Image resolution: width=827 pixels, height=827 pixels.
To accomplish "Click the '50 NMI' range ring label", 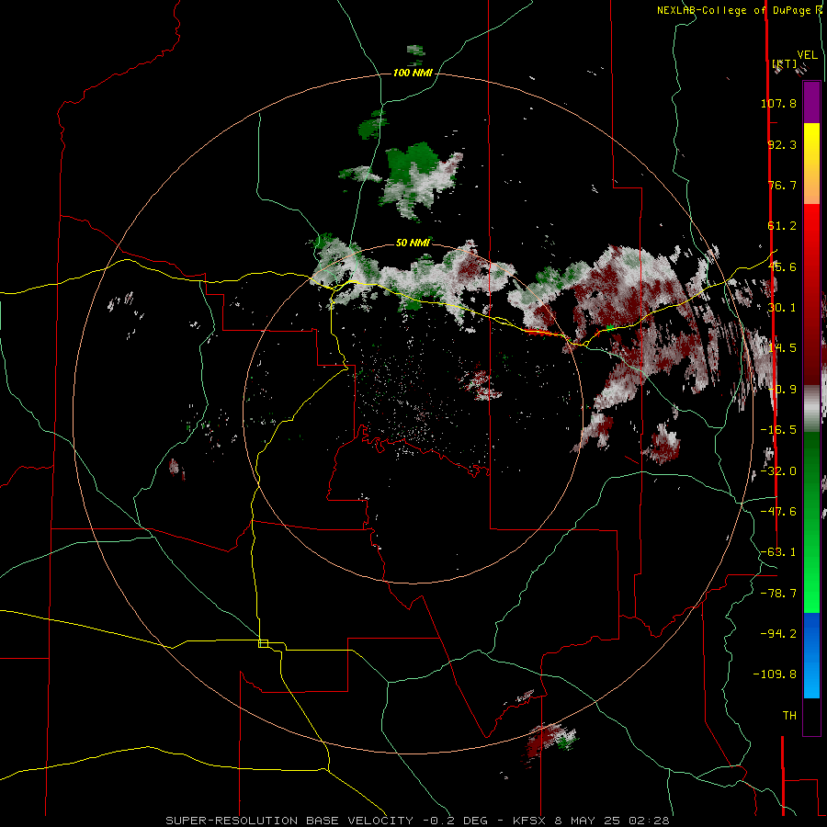I will point(413,243).
